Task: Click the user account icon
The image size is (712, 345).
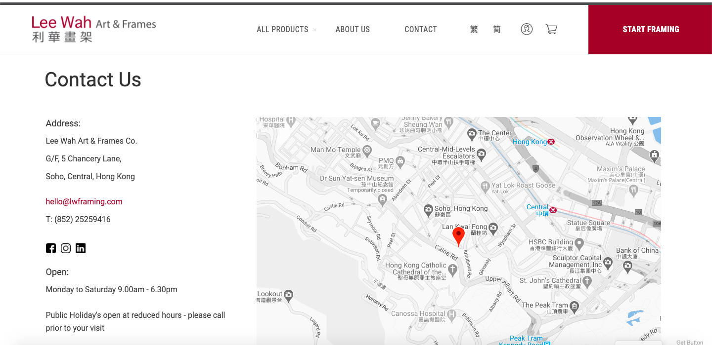Action: coord(527,29)
